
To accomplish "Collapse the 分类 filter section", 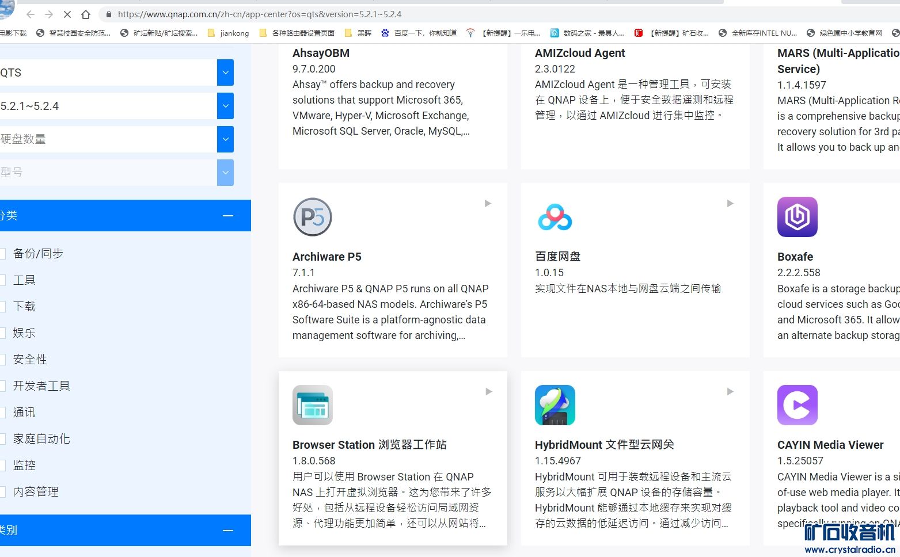I will 228,216.
